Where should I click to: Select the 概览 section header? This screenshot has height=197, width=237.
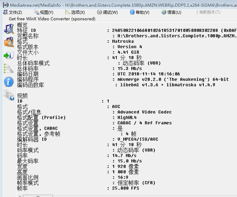[x=22, y=25]
